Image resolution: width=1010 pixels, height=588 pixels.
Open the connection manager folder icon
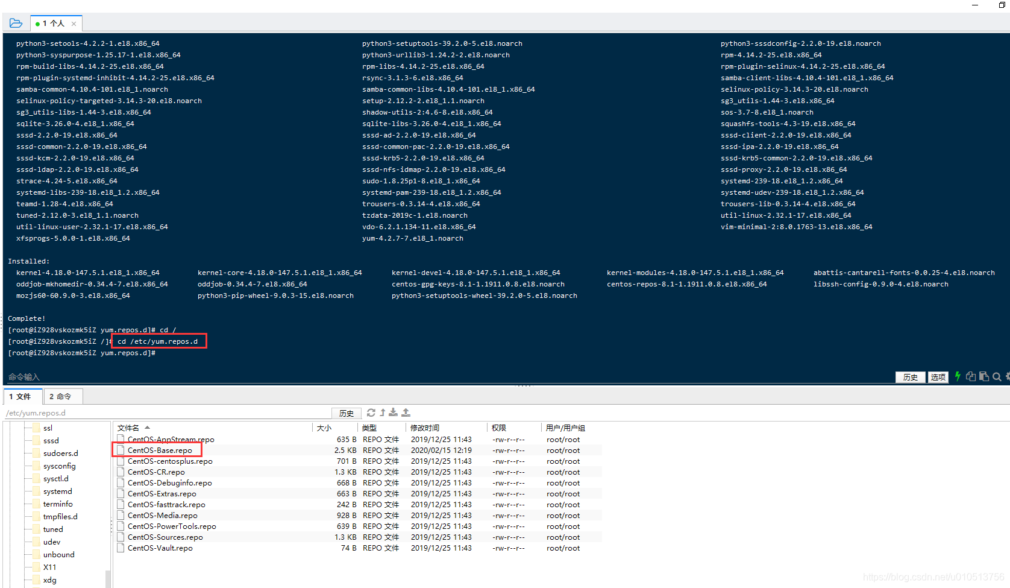[16, 23]
